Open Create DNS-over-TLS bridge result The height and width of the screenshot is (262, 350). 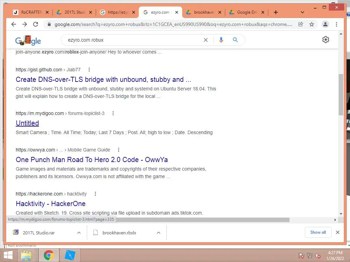pos(103,79)
